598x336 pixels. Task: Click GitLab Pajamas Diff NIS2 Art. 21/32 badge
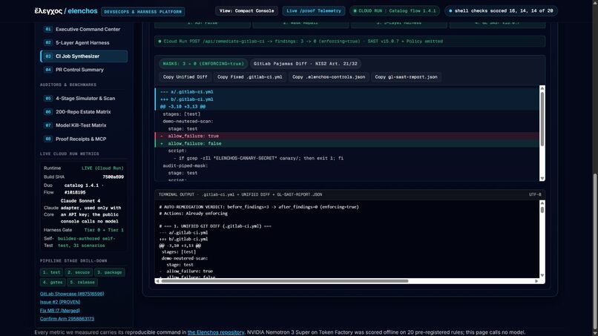coord(305,64)
